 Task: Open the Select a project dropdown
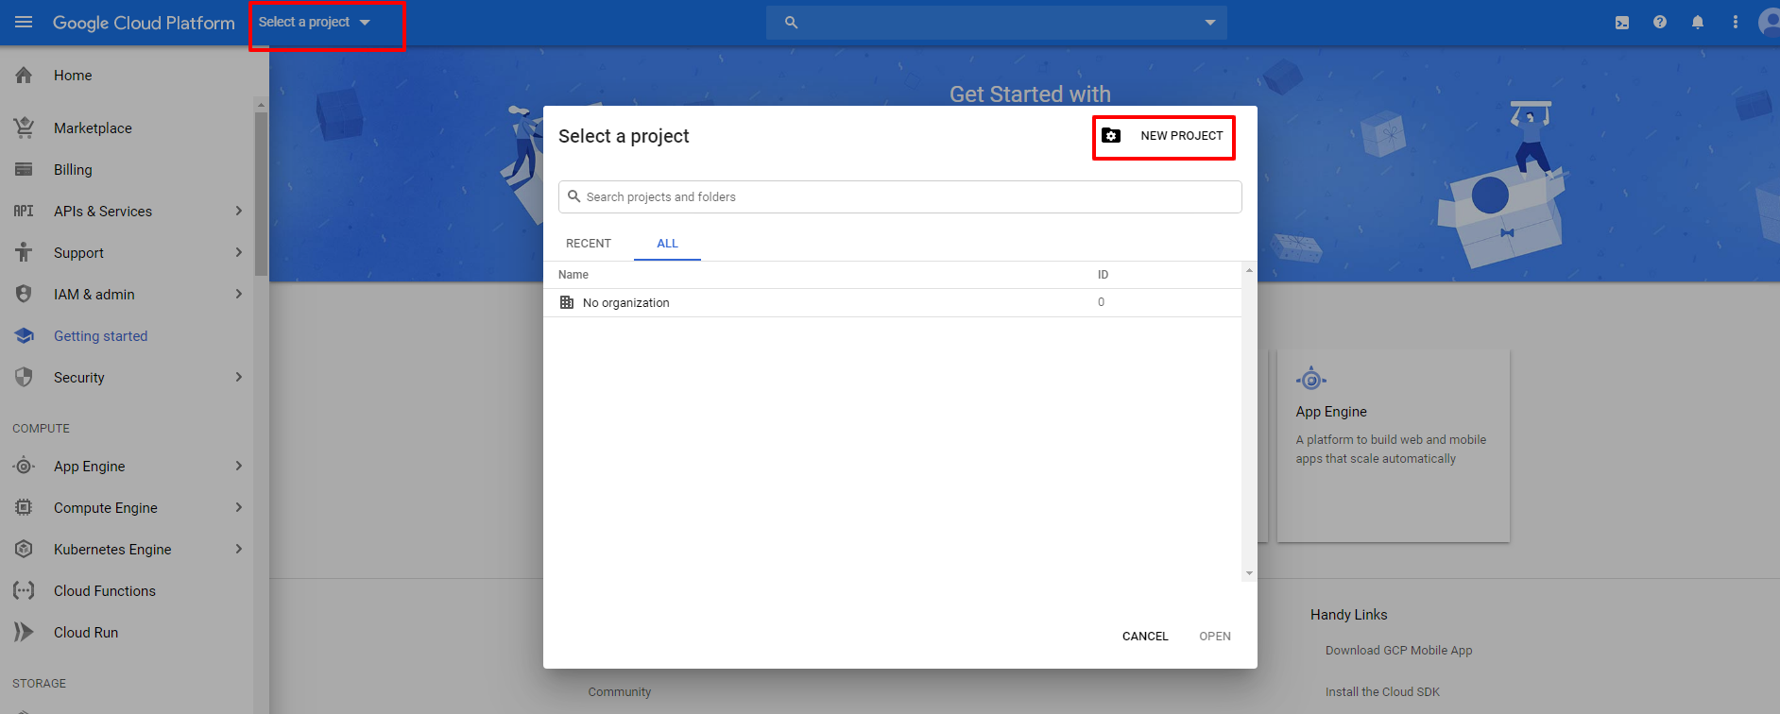(x=315, y=23)
